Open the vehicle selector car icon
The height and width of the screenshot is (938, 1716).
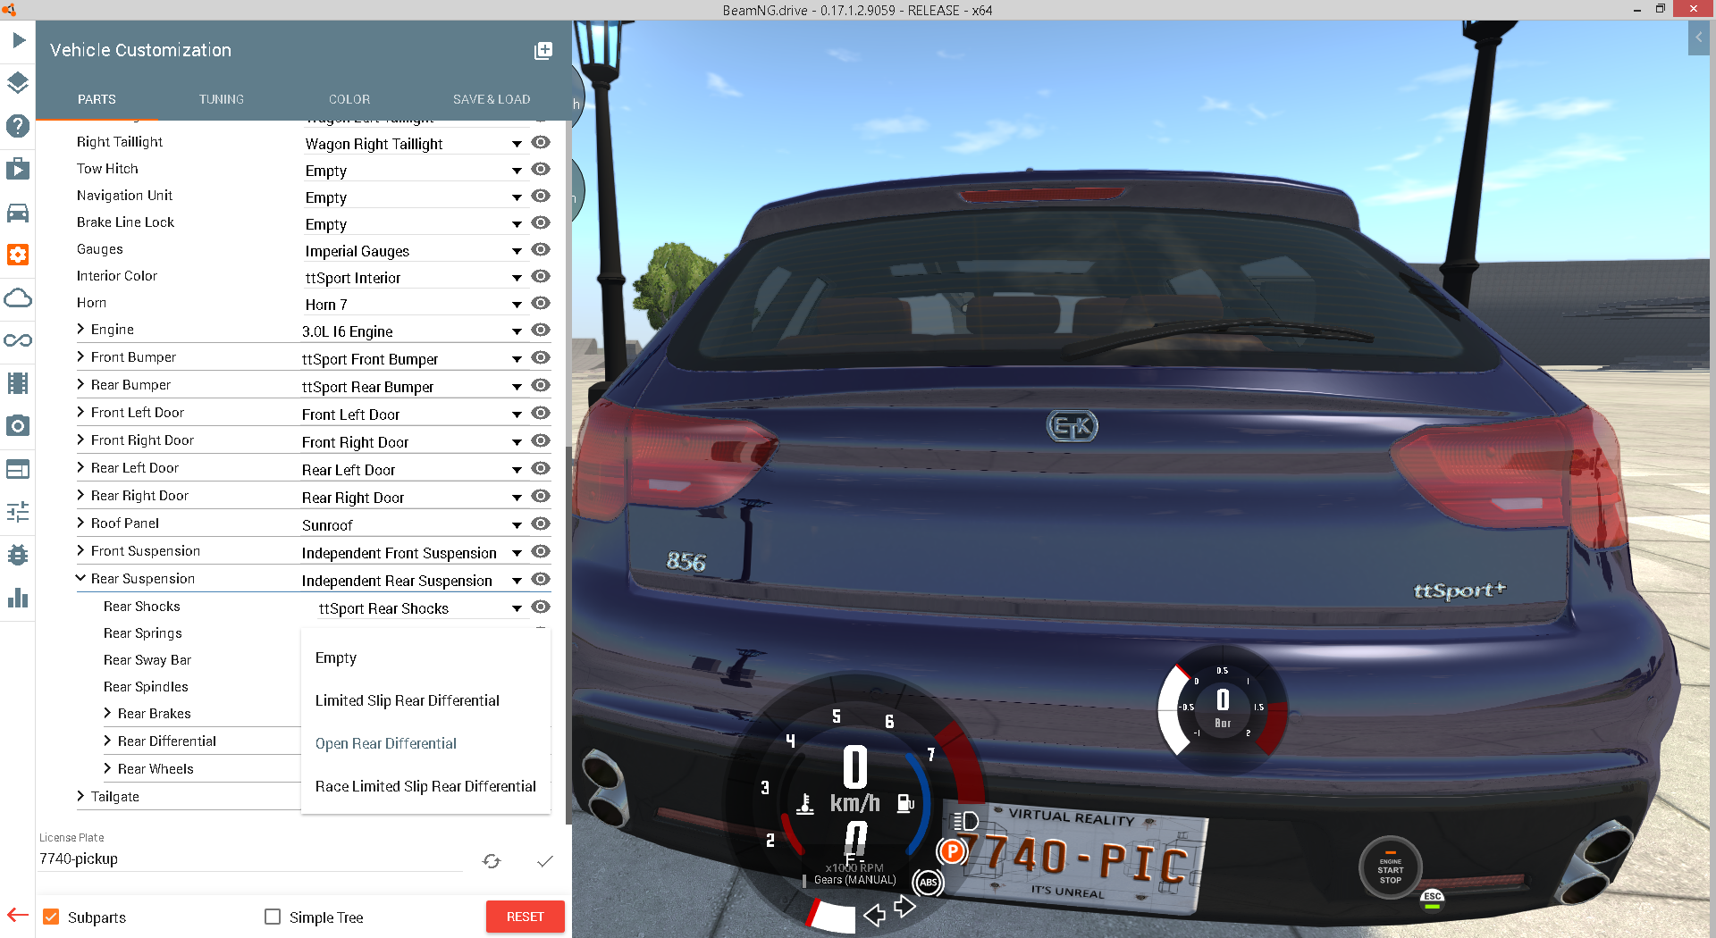pyautogui.click(x=18, y=213)
